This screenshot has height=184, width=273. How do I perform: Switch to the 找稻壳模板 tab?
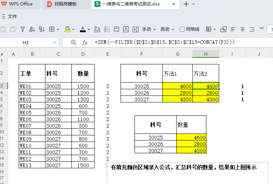click(x=66, y=4)
